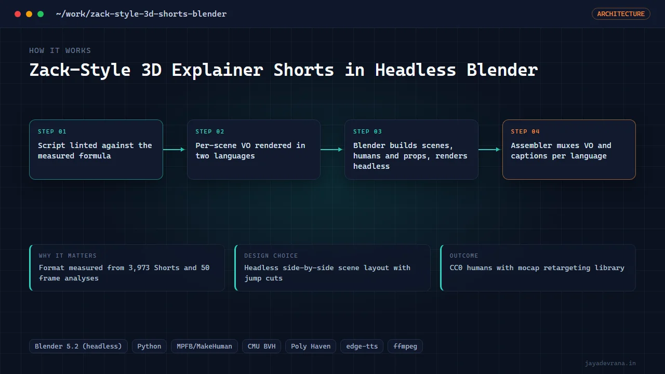Open the Step 04 Assembler muxes card

click(x=569, y=150)
